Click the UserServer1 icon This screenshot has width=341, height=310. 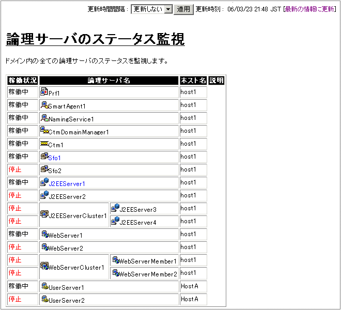pyautogui.click(x=45, y=286)
